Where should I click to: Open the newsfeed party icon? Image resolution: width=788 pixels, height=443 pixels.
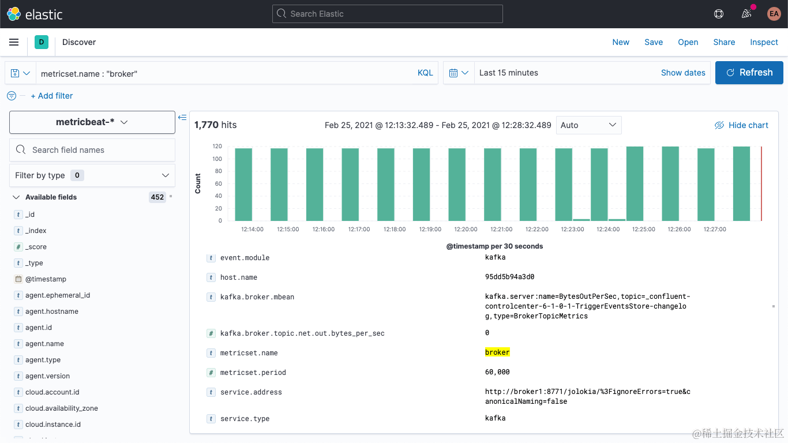[746, 14]
